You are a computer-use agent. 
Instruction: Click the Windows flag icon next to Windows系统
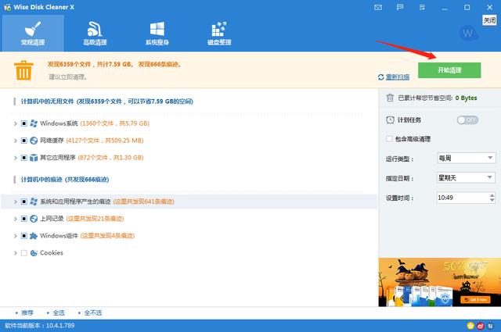[x=34, y=123]
